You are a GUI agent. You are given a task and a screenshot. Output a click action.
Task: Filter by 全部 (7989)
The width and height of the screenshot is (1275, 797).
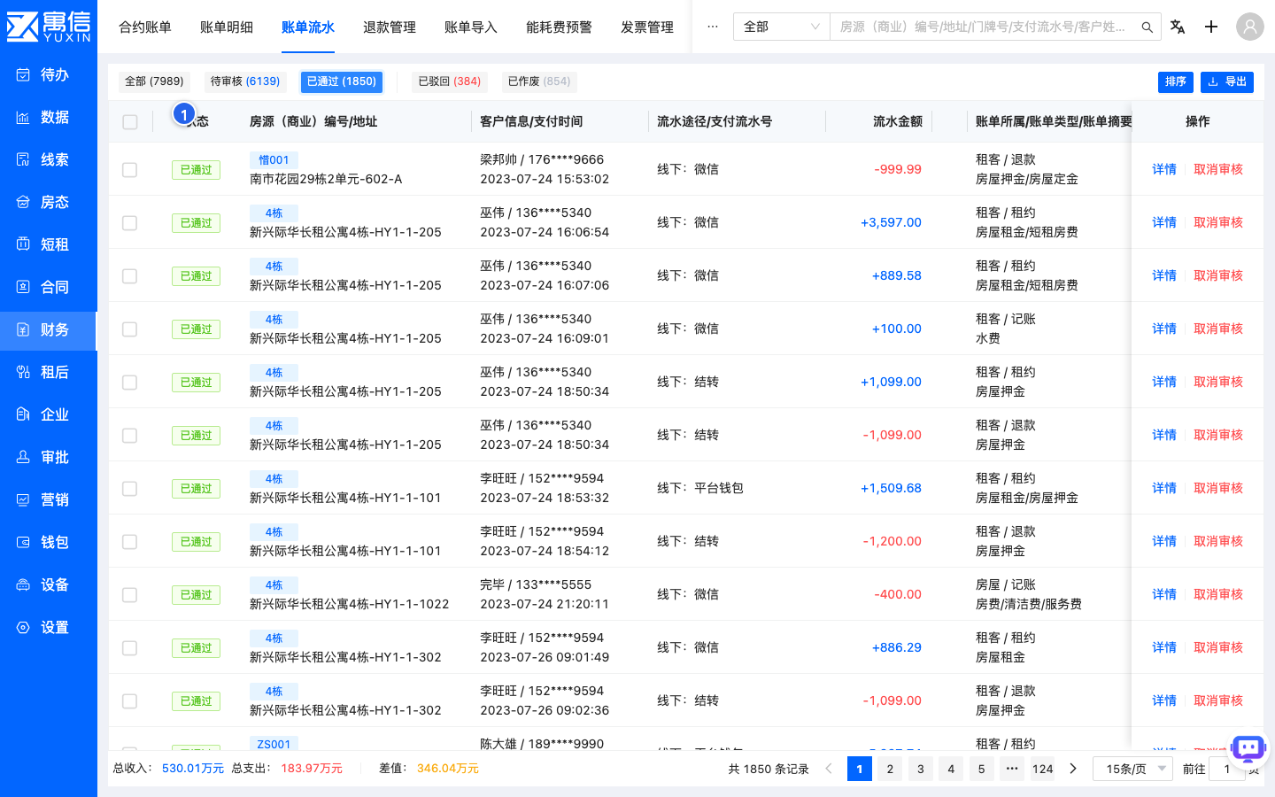click(154, 81)
